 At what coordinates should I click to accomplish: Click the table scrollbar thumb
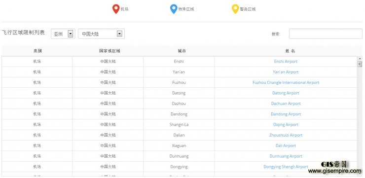coord(360,64)
